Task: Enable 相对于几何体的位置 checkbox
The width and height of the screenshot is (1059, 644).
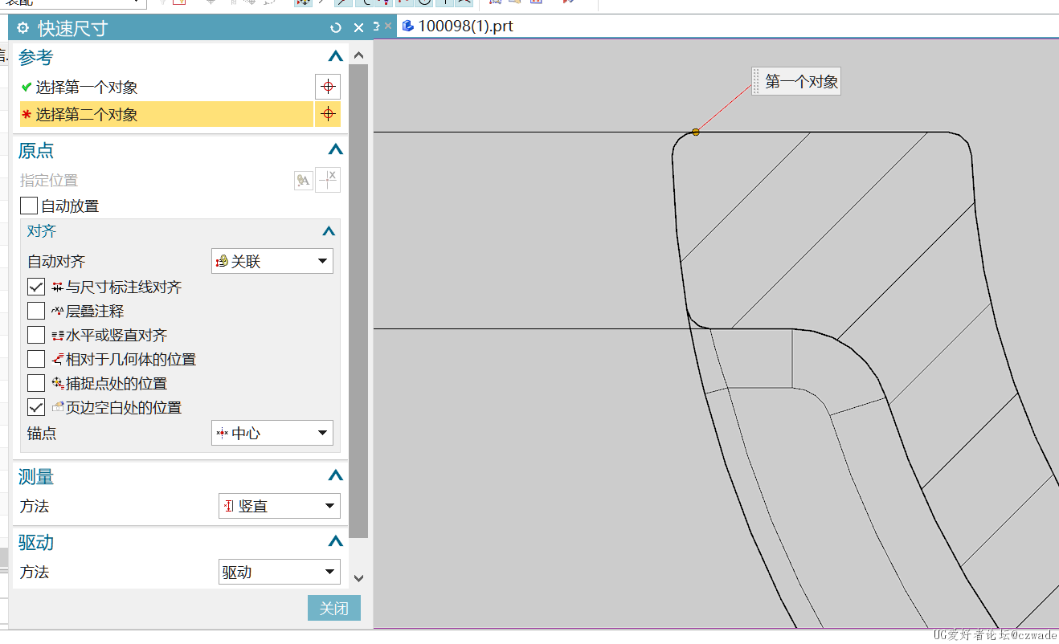Action: pyautogui.click(x=36, y=359)
